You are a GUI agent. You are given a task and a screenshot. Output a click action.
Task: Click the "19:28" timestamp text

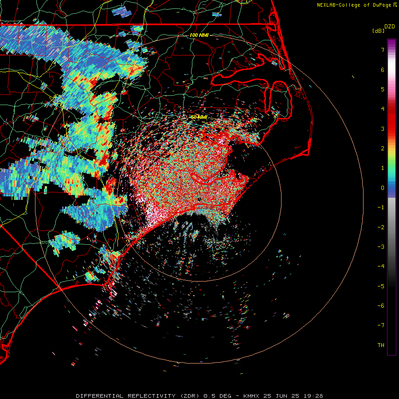coord(313,396)
